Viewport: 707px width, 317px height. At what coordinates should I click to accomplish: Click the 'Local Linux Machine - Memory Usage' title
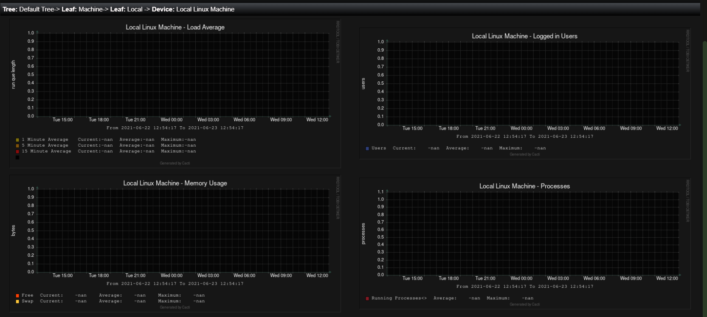[x=175, y=183]
